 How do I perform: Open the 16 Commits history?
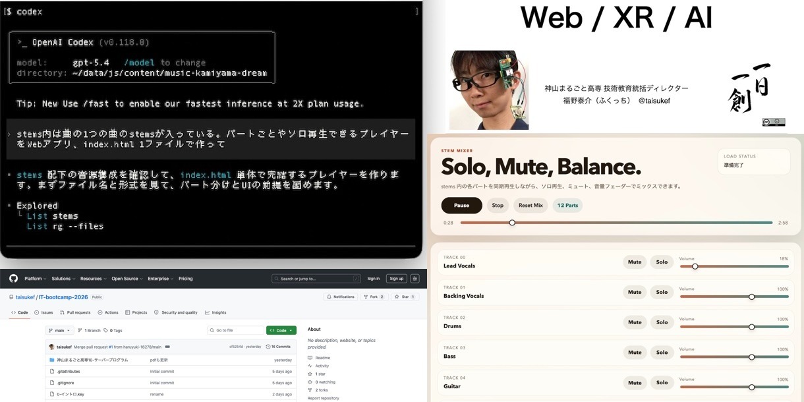(x=279, y=346)
